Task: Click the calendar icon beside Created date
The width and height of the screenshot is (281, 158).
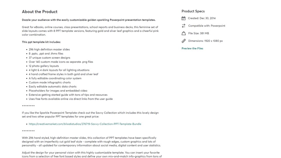Action: 184,18
